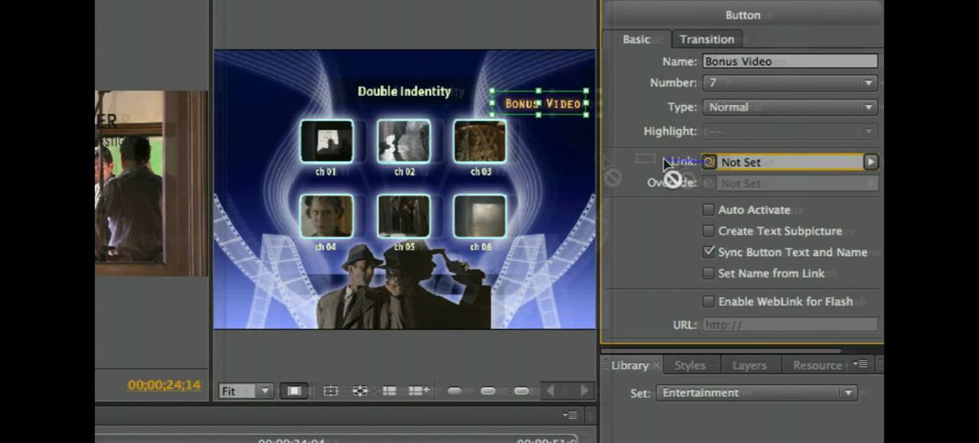979x443 pixels.
Task: Select the Bonus Video button in menu
Action: click(541, 103)
